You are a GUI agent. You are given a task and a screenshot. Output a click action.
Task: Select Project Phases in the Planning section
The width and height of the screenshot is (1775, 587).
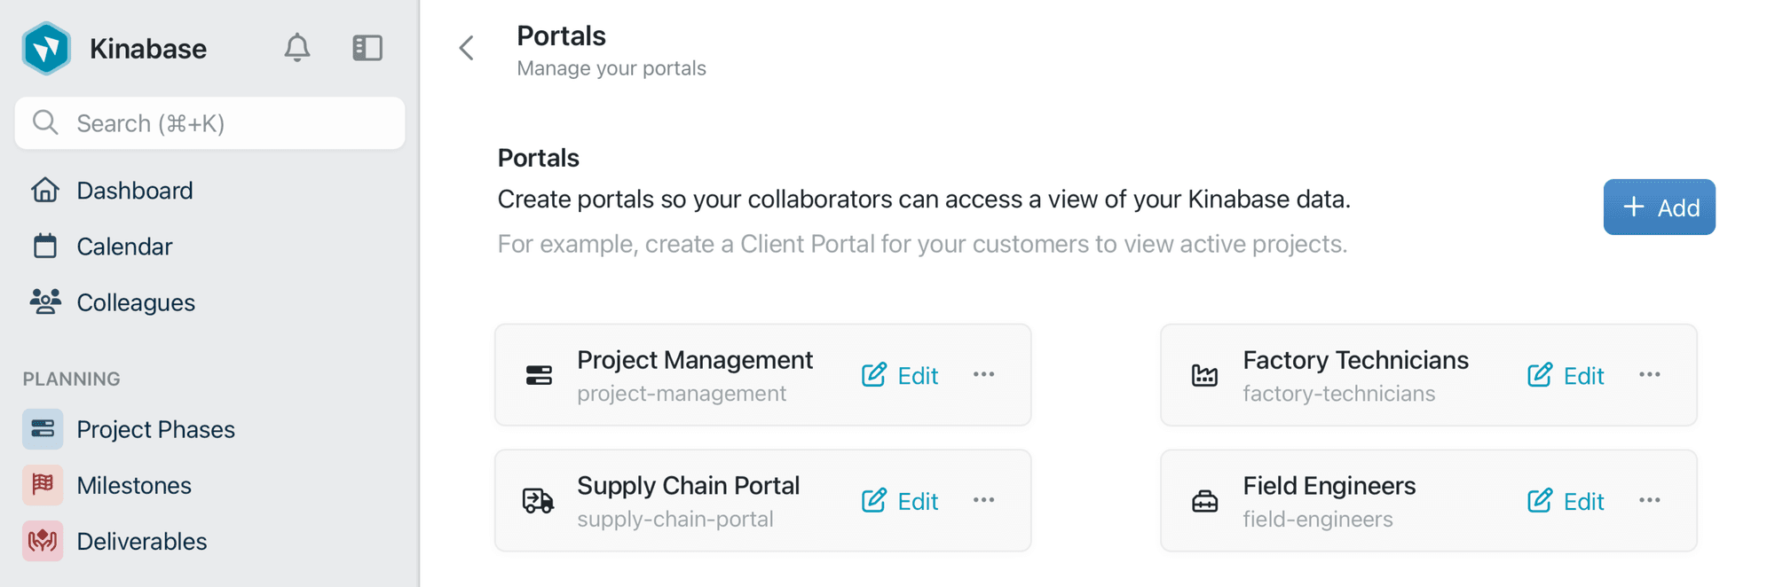click(42, 429)
